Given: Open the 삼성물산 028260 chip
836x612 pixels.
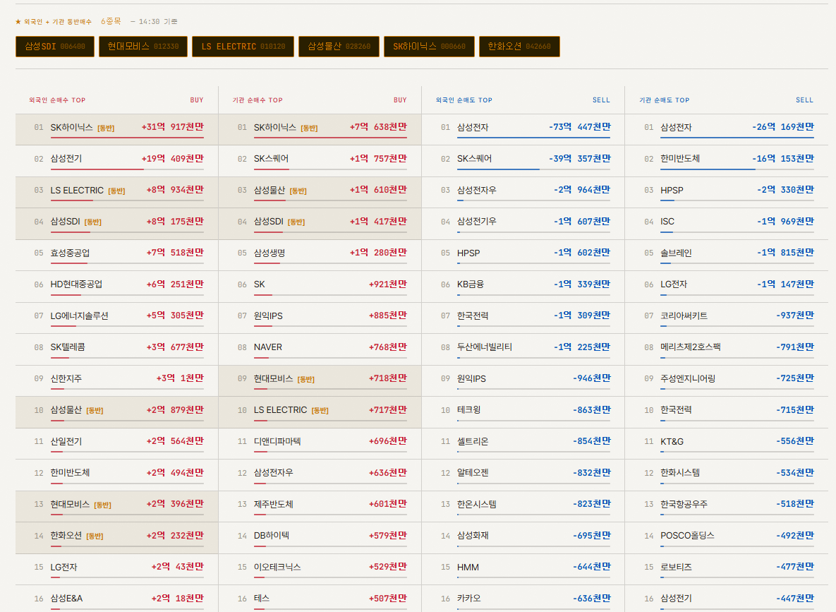Looking at the screenshot, I should (x=339, y=47).
